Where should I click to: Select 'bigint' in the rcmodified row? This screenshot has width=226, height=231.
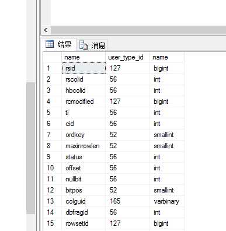pos(167,101)
